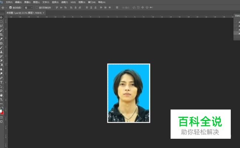Select the Brush tool
240x148 pixels.
[1, 47]
